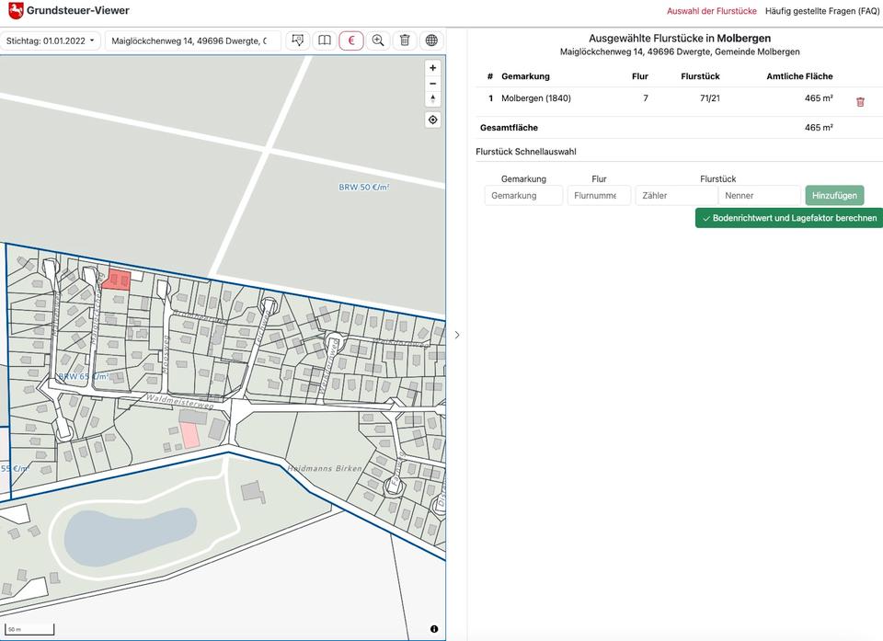This screenshot has width=883, height=641.
Task: Open Auswahl der Flurstücke tab
Action: [711, 11]
